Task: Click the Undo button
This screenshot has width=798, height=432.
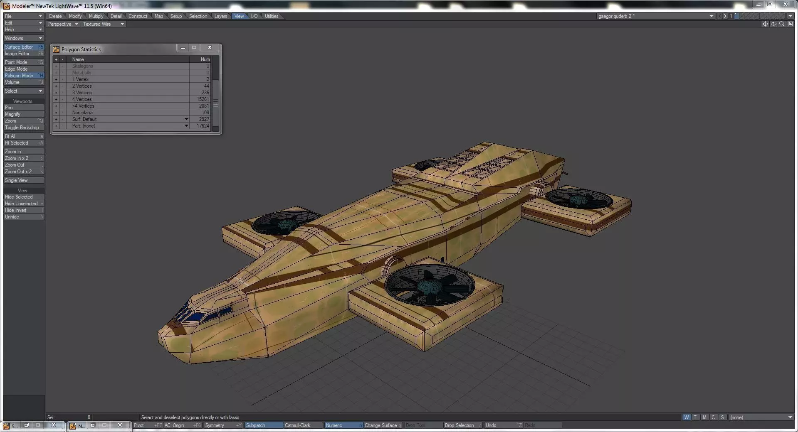Action: click(503, 425)
